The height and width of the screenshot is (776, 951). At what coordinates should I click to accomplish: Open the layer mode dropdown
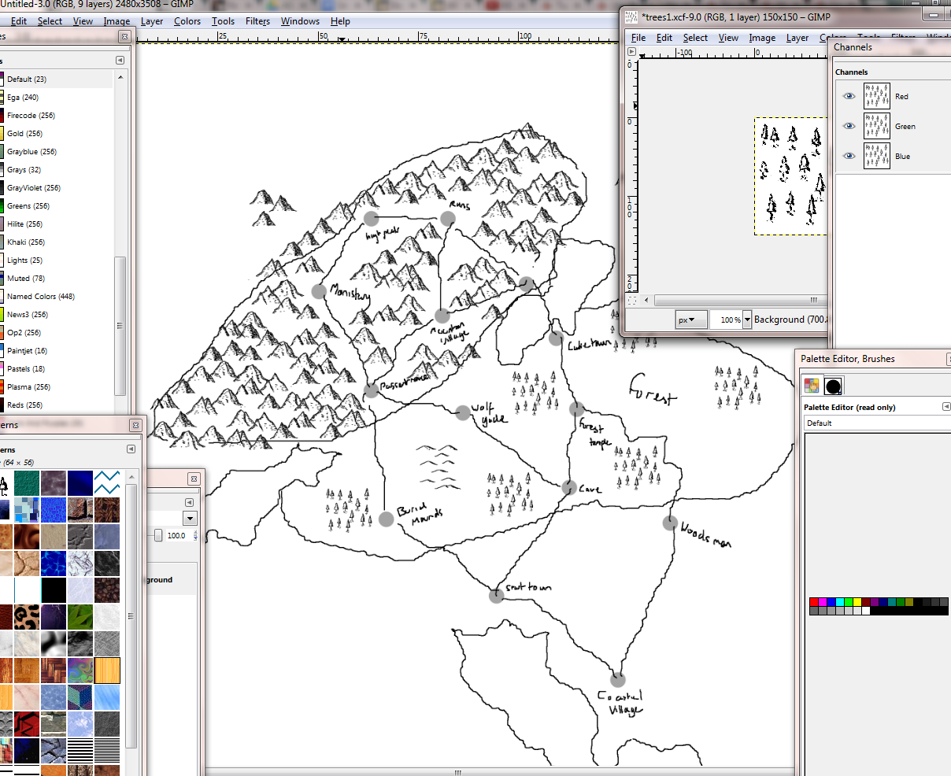click(190, 518)
